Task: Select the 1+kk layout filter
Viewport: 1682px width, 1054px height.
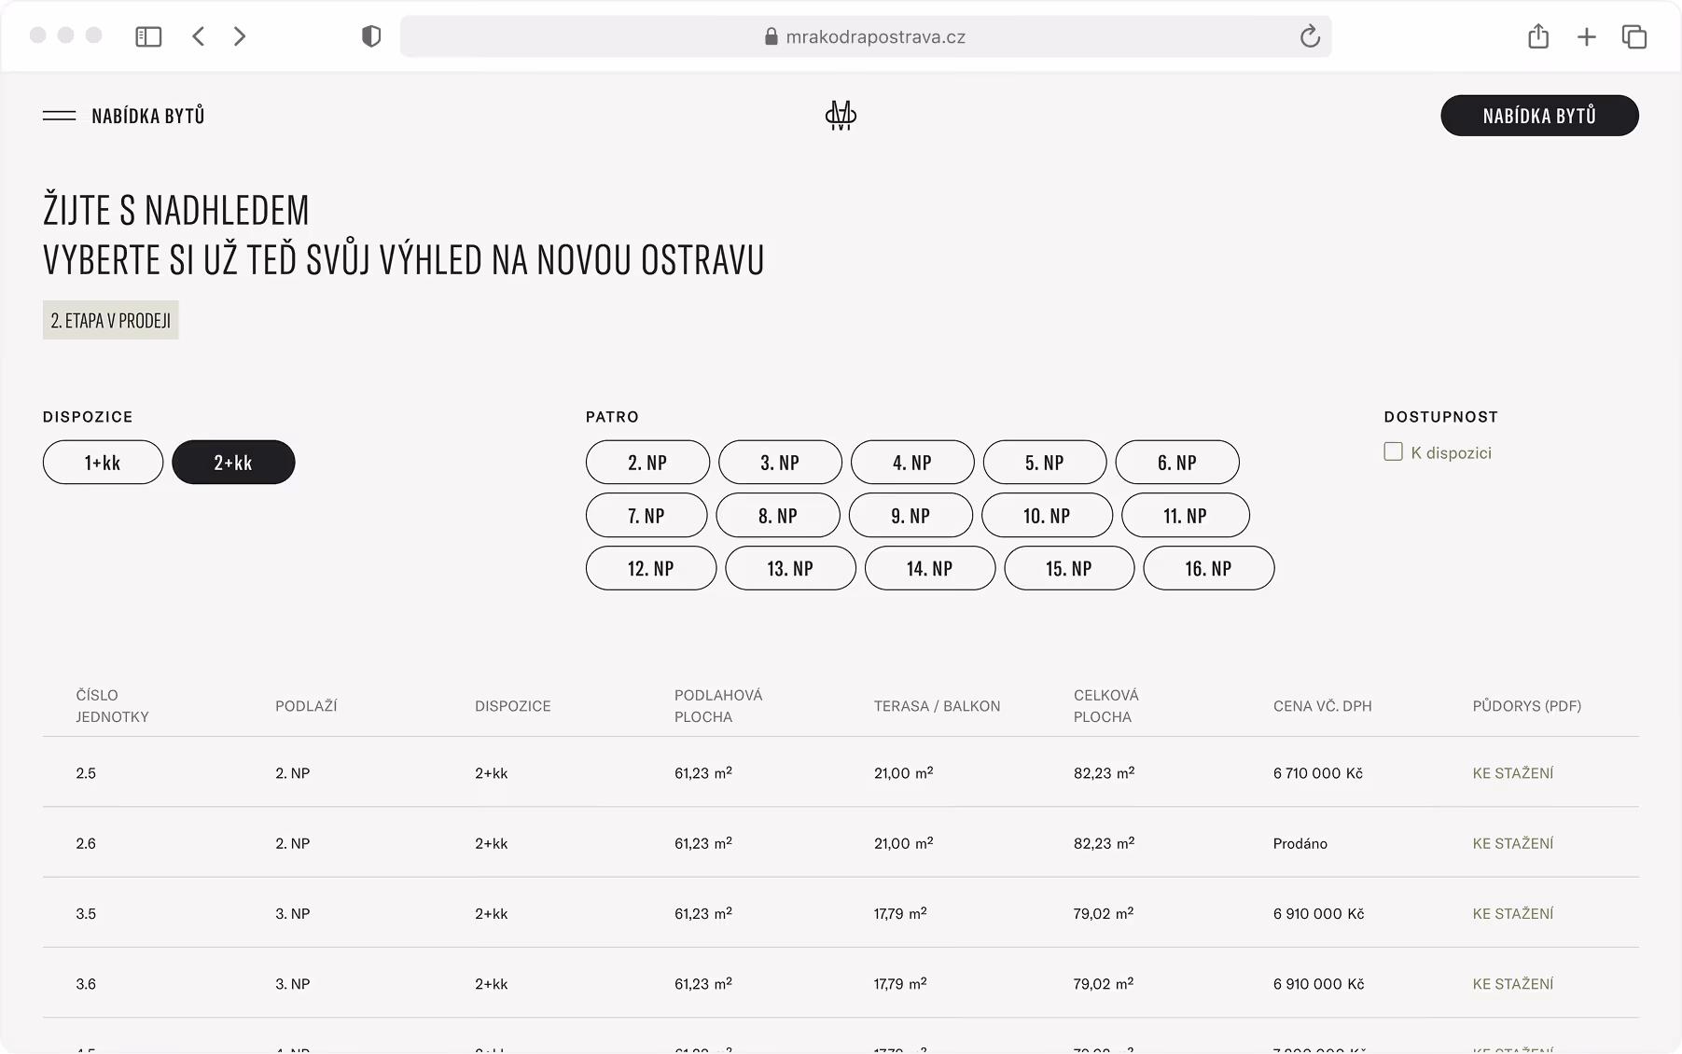Action: click(103, 463)
